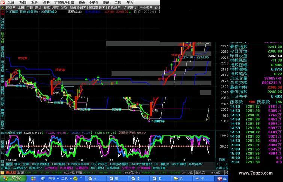283x182 pixels.
Task: Click 报价 toolbar button
Action: [38, 7]
